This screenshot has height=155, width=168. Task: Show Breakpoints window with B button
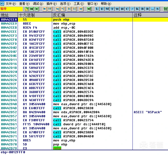(142, 9)
